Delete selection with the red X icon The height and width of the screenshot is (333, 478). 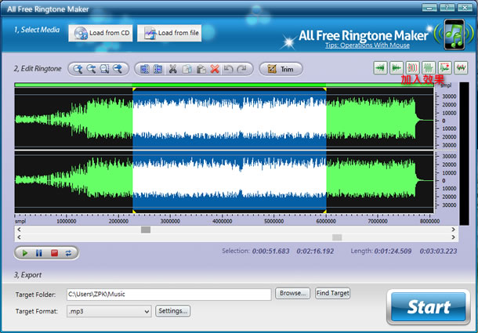215,69
